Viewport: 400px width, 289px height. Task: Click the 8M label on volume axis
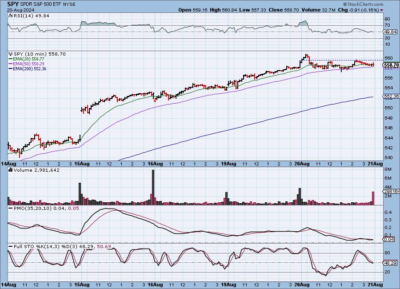coord(388,169)
